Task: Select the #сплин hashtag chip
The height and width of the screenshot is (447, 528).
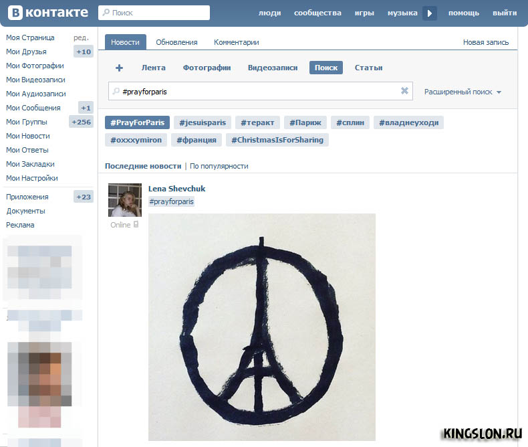Action: (350, 122)
